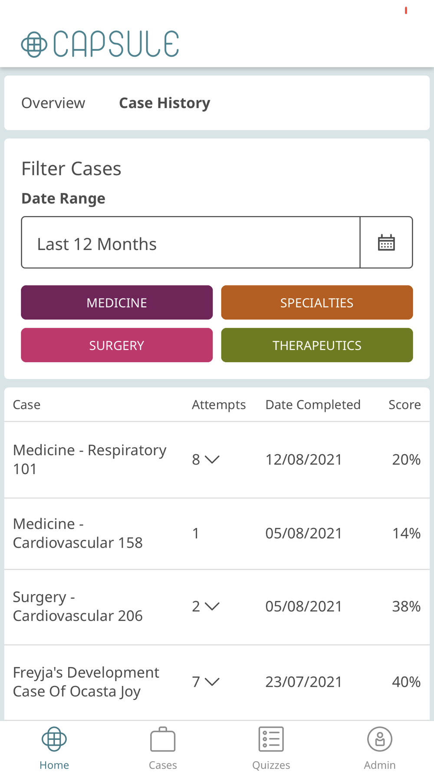434x772 pixels.
Task: Go to Home via globe icon
Action: pos(54,739)
